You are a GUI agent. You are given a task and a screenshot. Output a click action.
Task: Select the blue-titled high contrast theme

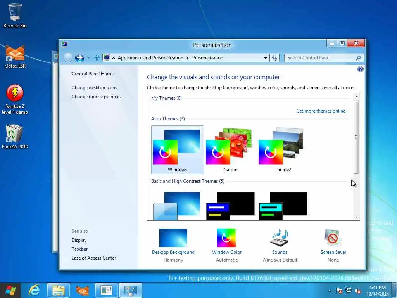point(230,206)
